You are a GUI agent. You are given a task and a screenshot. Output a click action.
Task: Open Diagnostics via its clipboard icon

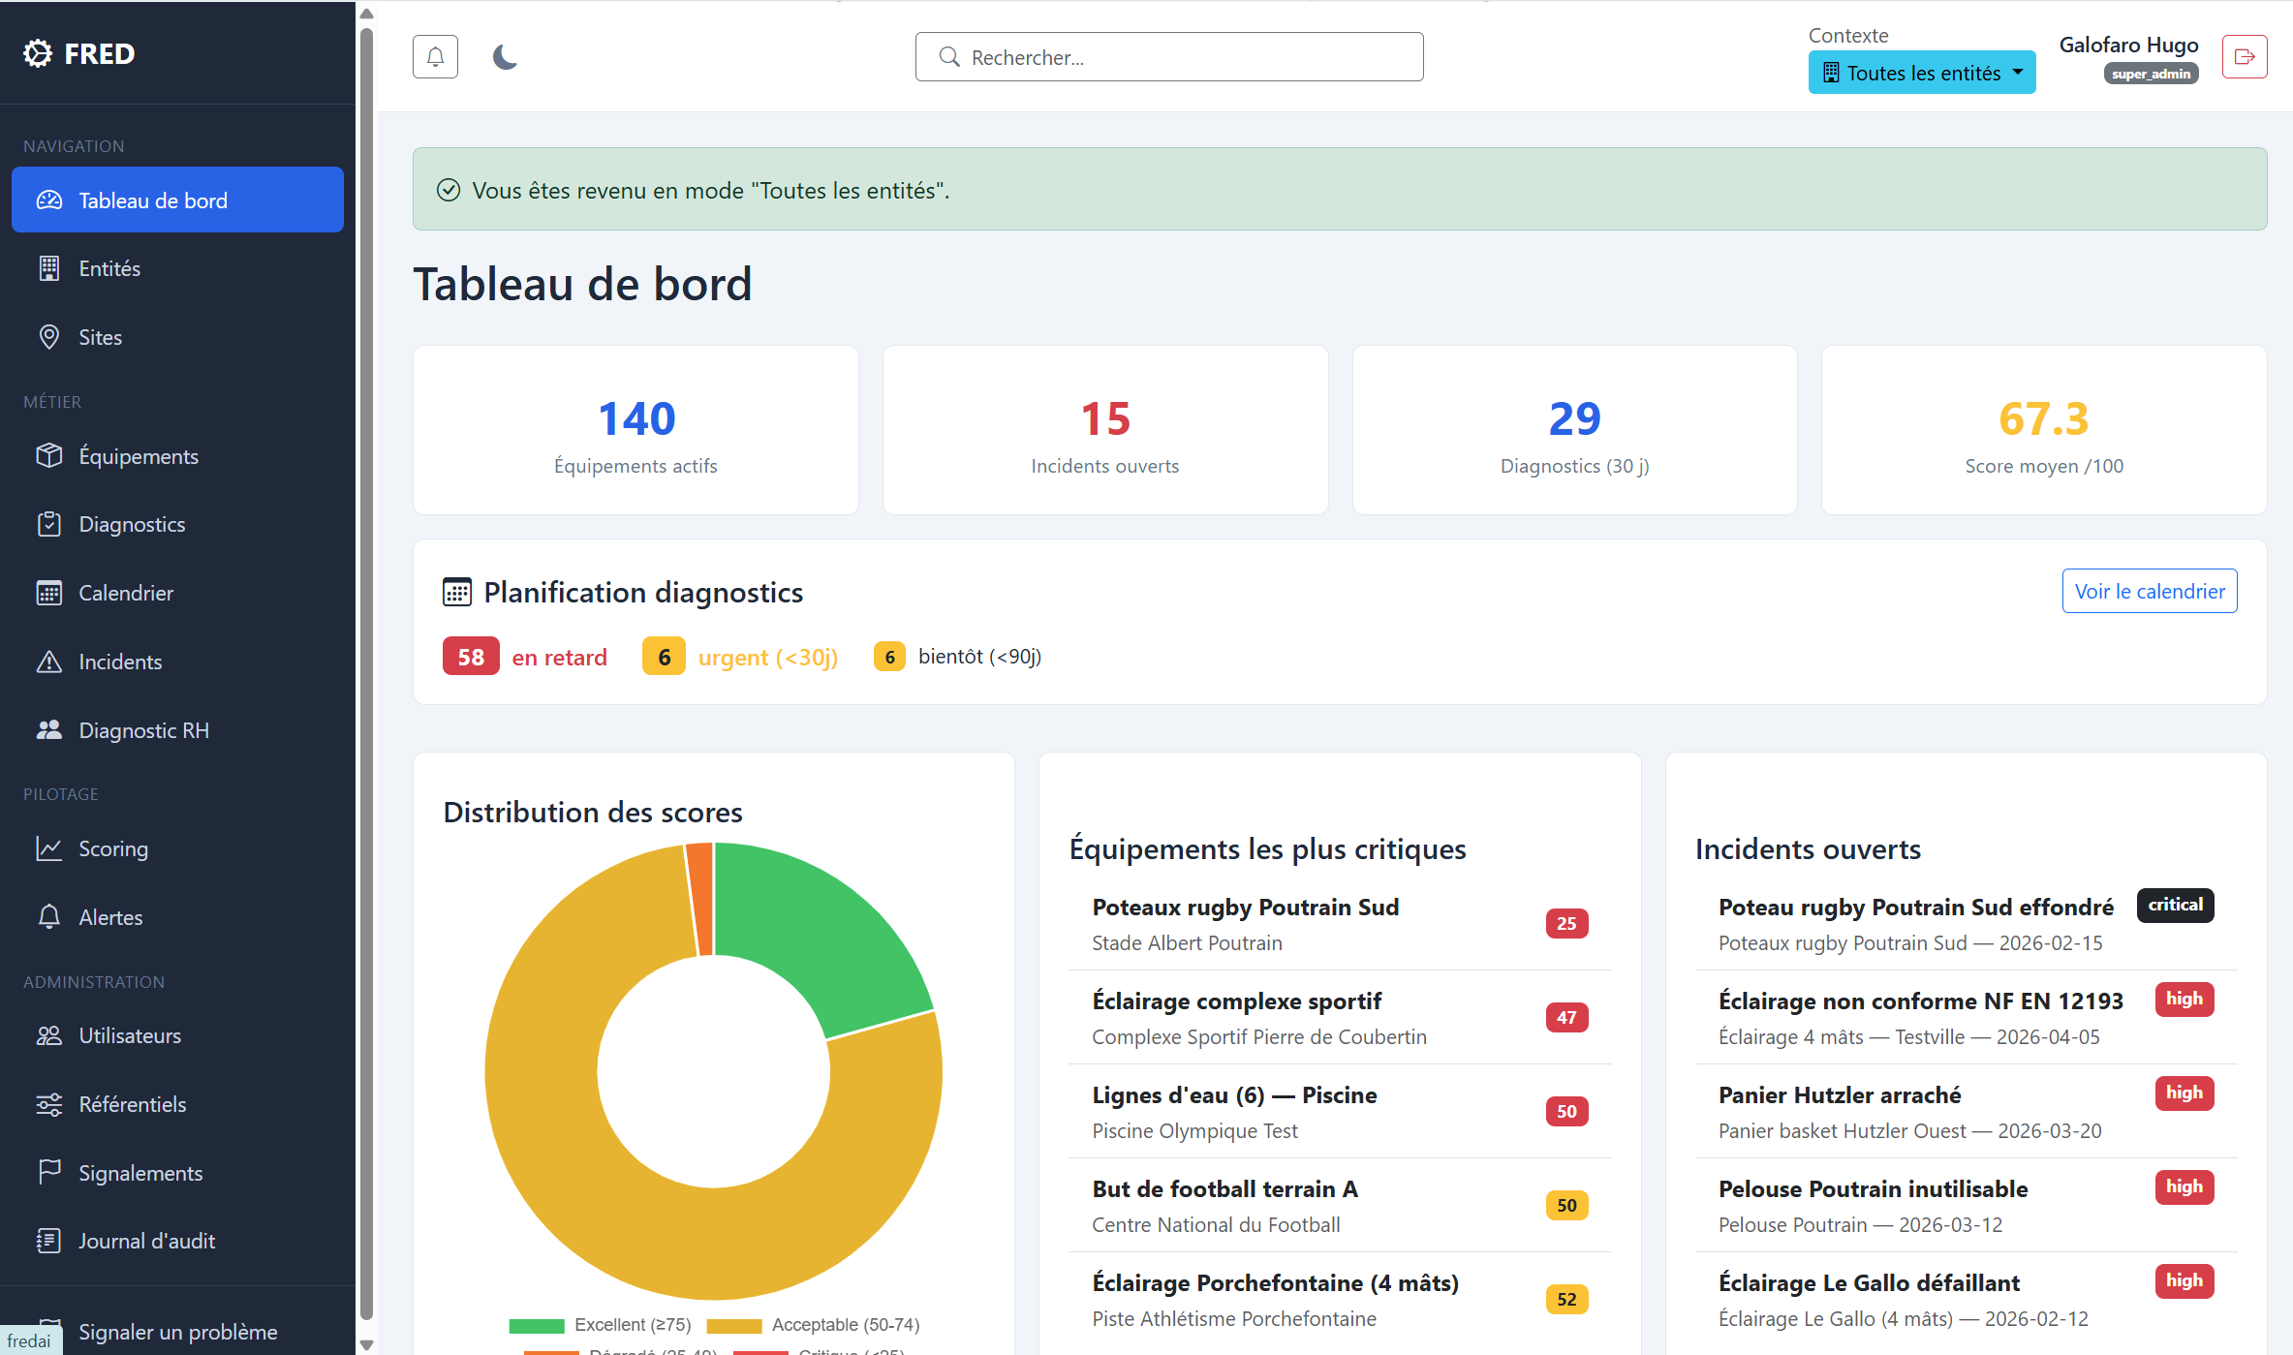point(49,524)
